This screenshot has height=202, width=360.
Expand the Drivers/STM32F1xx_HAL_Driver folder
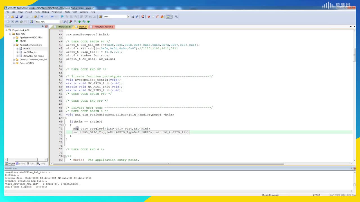(13, 59)
